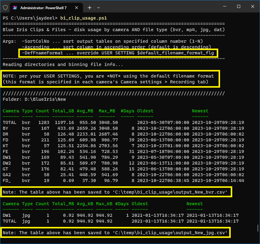Click the 'DW1' camera in the jpg table
Viewport: 260px width, 244px height.
click(7, 215)
